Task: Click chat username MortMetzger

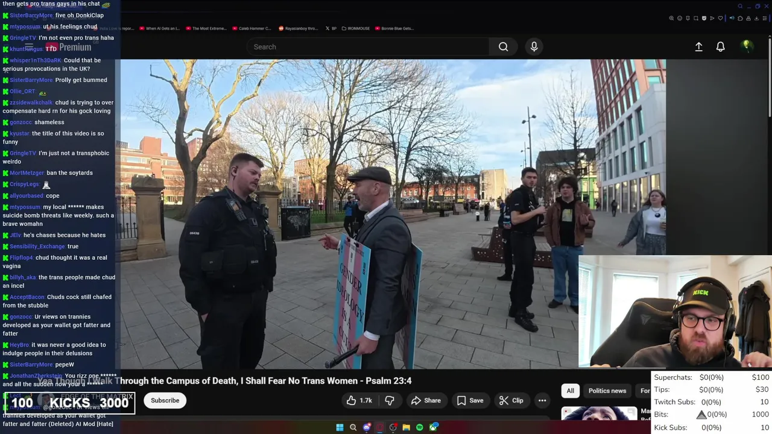Action: [x=27, y=173]
